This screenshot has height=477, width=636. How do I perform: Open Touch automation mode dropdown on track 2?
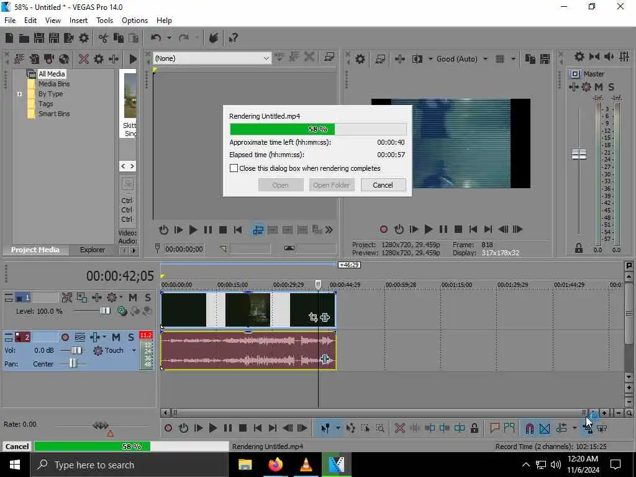click(x=134, y=350)
